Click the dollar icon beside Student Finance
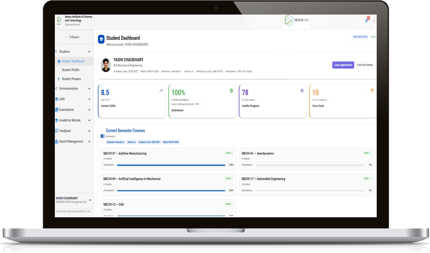This screenshot has height=253, width=430. tap(59, 79)
